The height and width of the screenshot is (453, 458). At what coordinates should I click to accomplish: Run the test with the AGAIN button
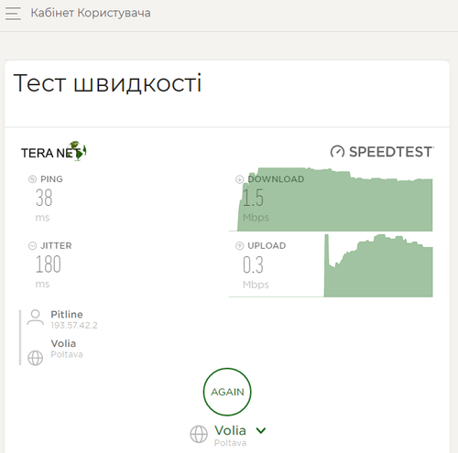click(x=227, y=392)
